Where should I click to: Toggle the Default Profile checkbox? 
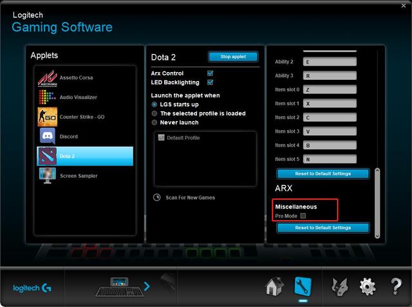pos(161,137)
